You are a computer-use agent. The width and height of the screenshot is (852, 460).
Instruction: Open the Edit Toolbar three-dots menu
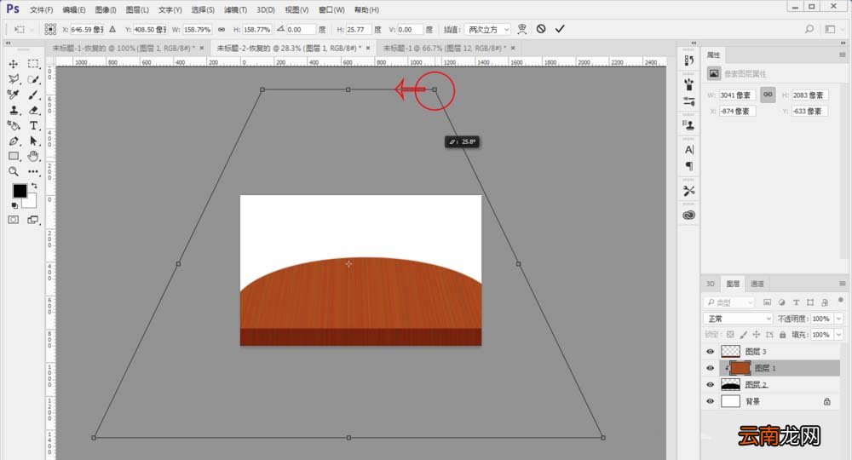coord(33,171)
